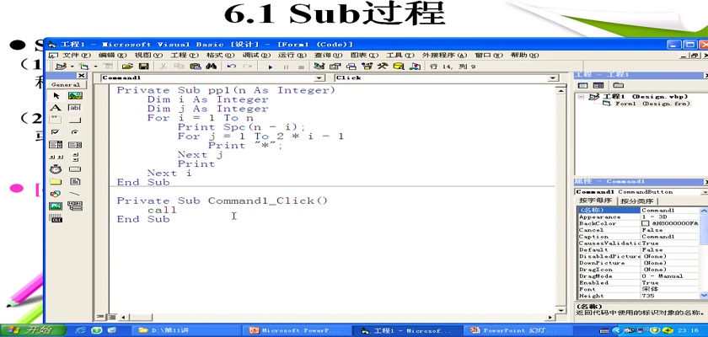
Task: Open the Command1 CommandButton properties dropdown
Action: [705, 192]
